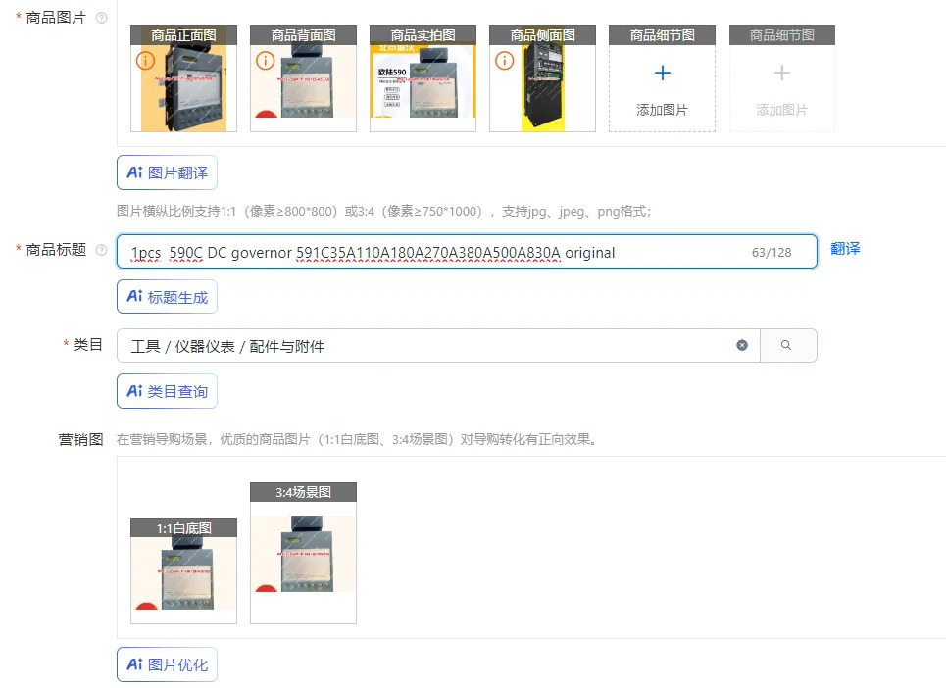This screenshot has height=688, width=946.
Task: Clear the 类目 field with the X icon
Action: 742,345
